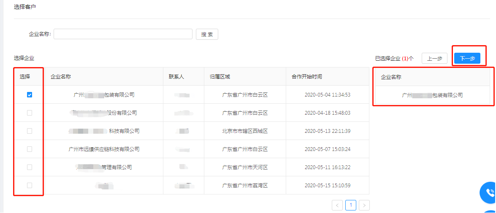Select checkbox for 广州市远璟供应链科技有限公司

tap(30, 149)
